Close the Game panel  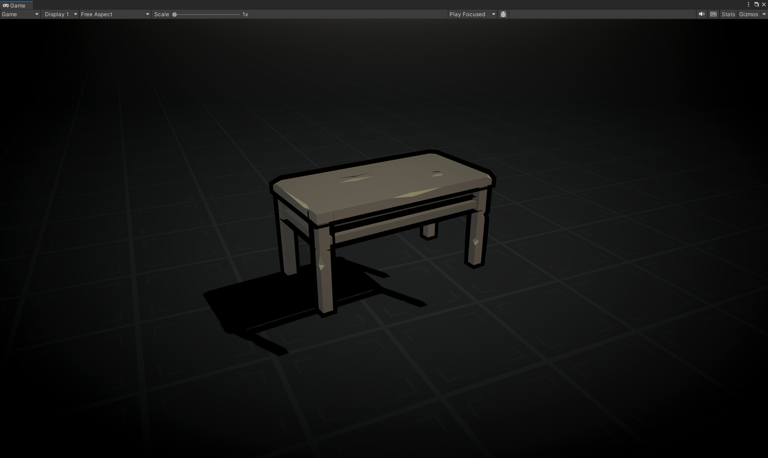click(764, 4)
